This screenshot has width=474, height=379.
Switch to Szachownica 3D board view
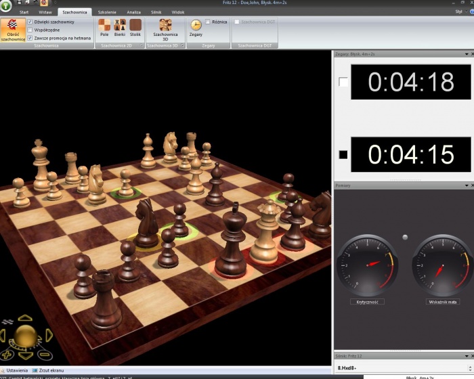[x=165, y=30]
